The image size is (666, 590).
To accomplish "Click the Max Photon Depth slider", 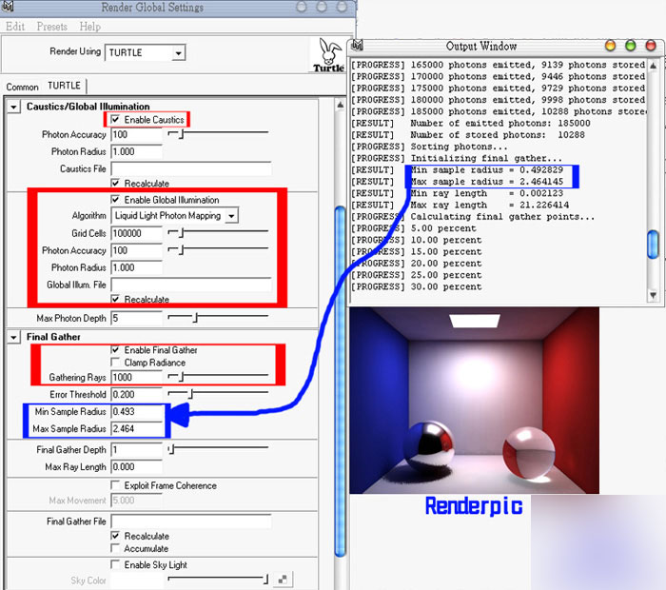I will [218, 318].
